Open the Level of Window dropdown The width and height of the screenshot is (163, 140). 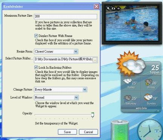56,97
